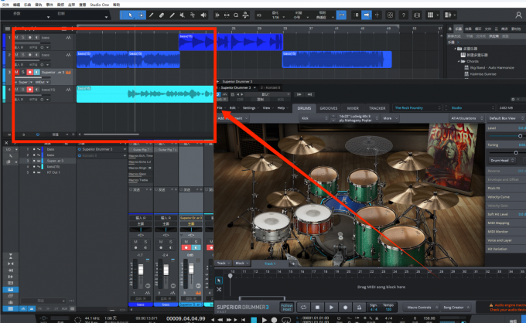
Task: Toggle record arm on Superior Drummer track
Action: point(29,71)
